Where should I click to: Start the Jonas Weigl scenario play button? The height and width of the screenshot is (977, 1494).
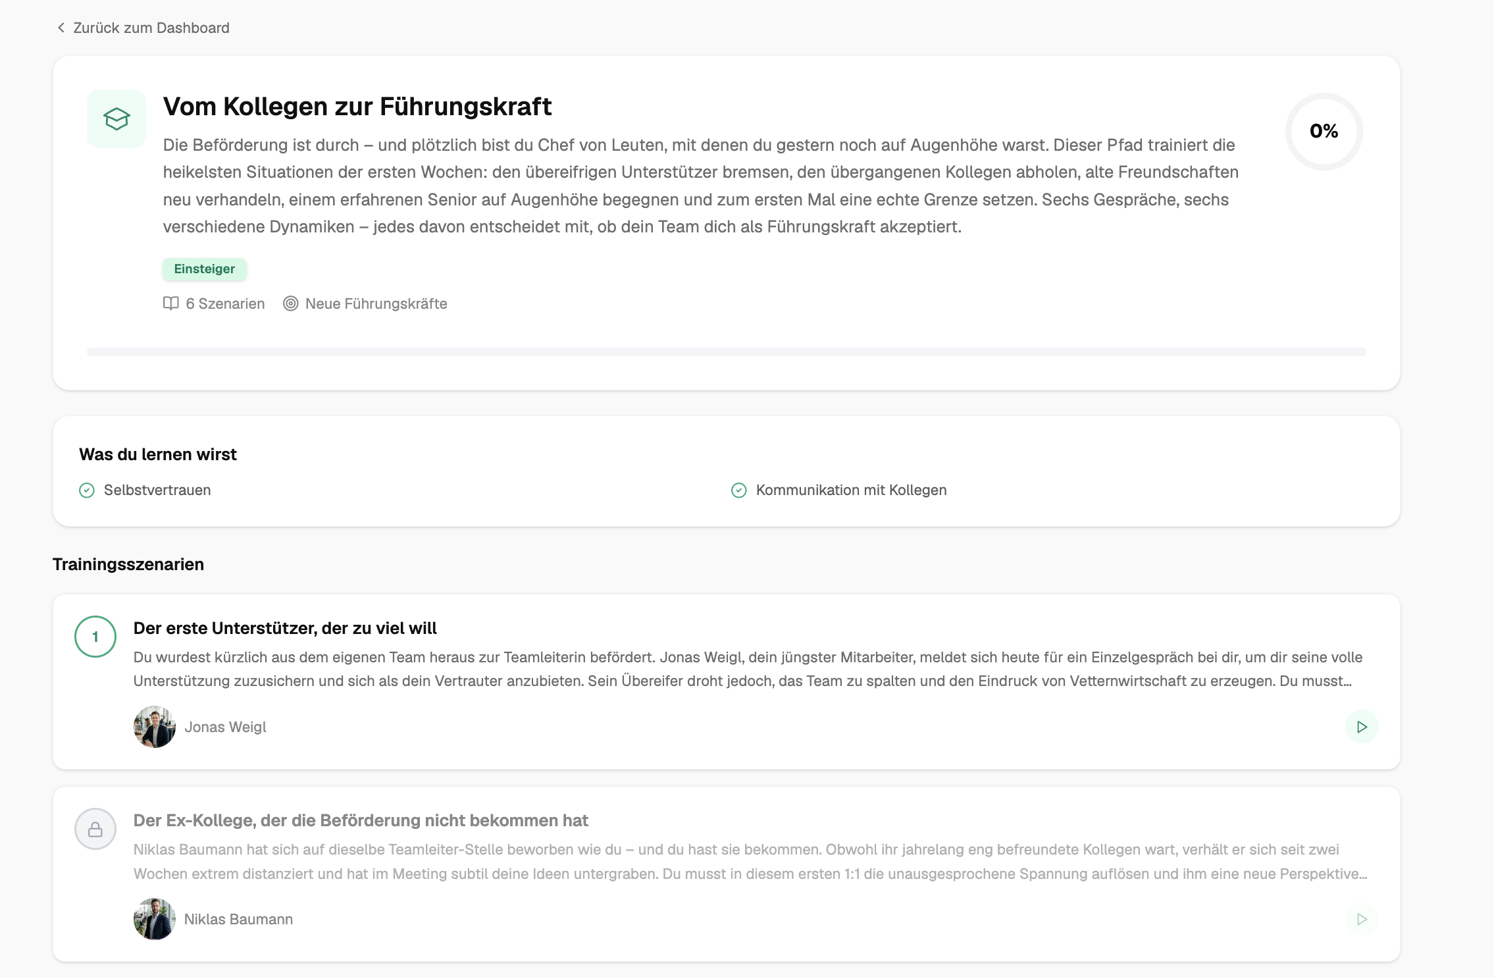(x=1362, y=727)
